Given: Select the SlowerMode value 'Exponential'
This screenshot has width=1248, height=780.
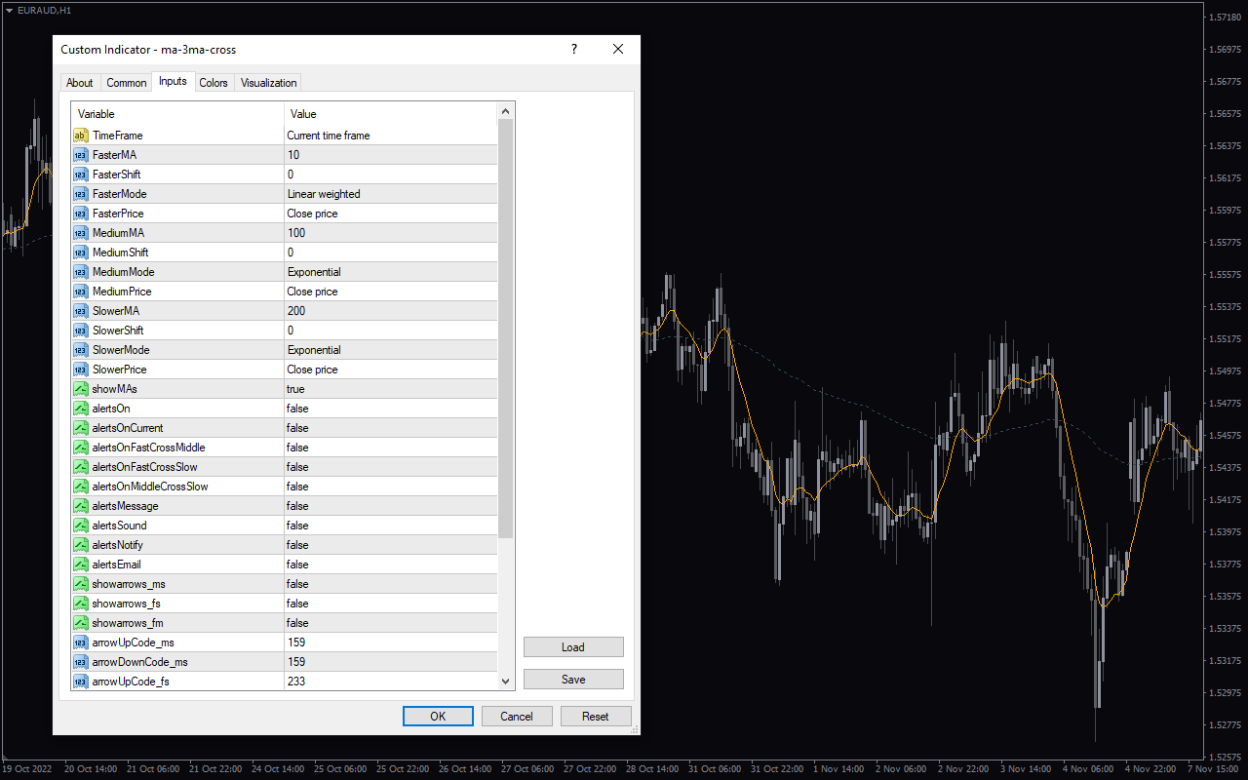Looking at the screenshot, I should pos(314,350).
